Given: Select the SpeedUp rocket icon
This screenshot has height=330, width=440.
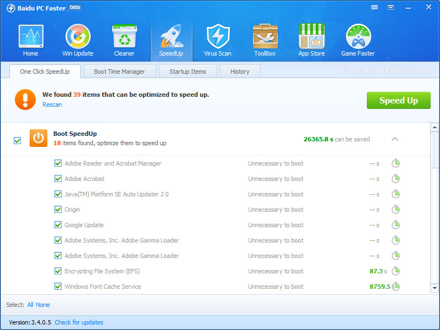Looking at the screenshot, I should (x=171, y=36).
